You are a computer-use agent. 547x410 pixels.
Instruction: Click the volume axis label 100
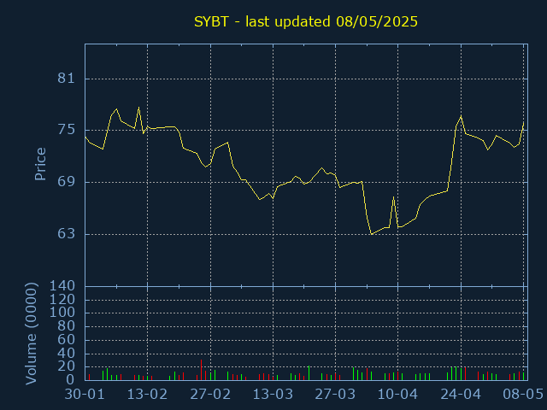(x=62, y=313)
